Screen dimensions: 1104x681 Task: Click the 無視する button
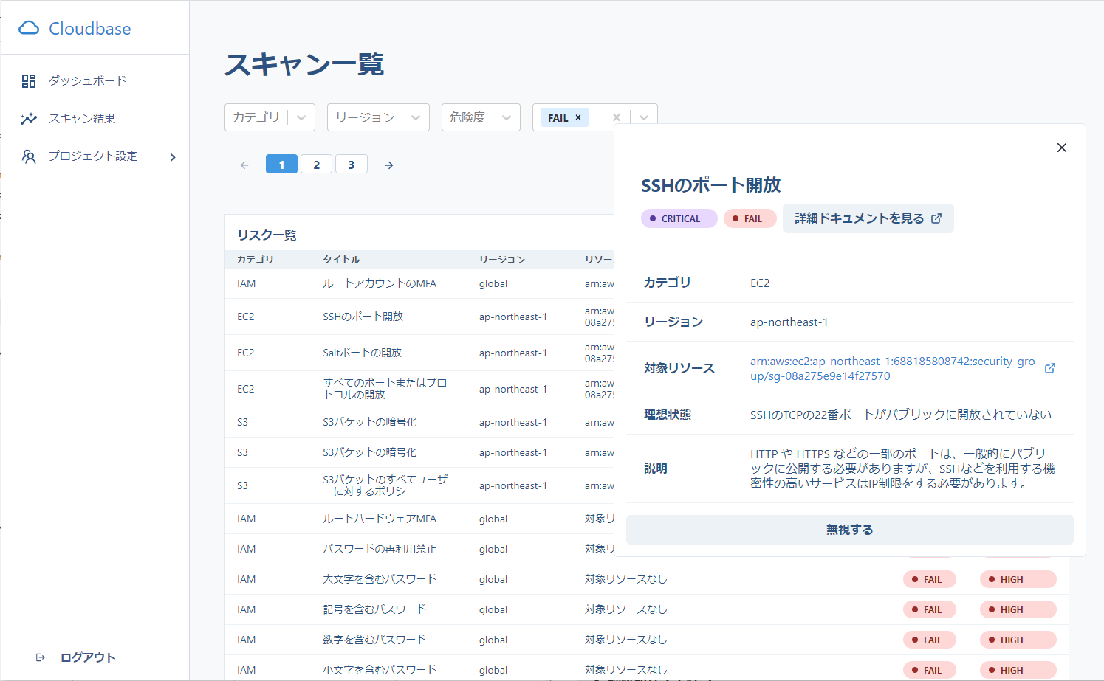click(x=849, y=530)
